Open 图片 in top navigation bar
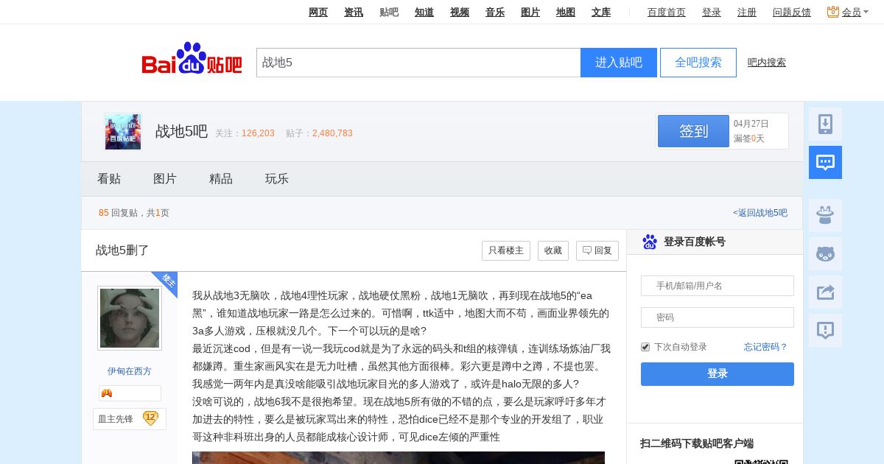 click(530, 12)
